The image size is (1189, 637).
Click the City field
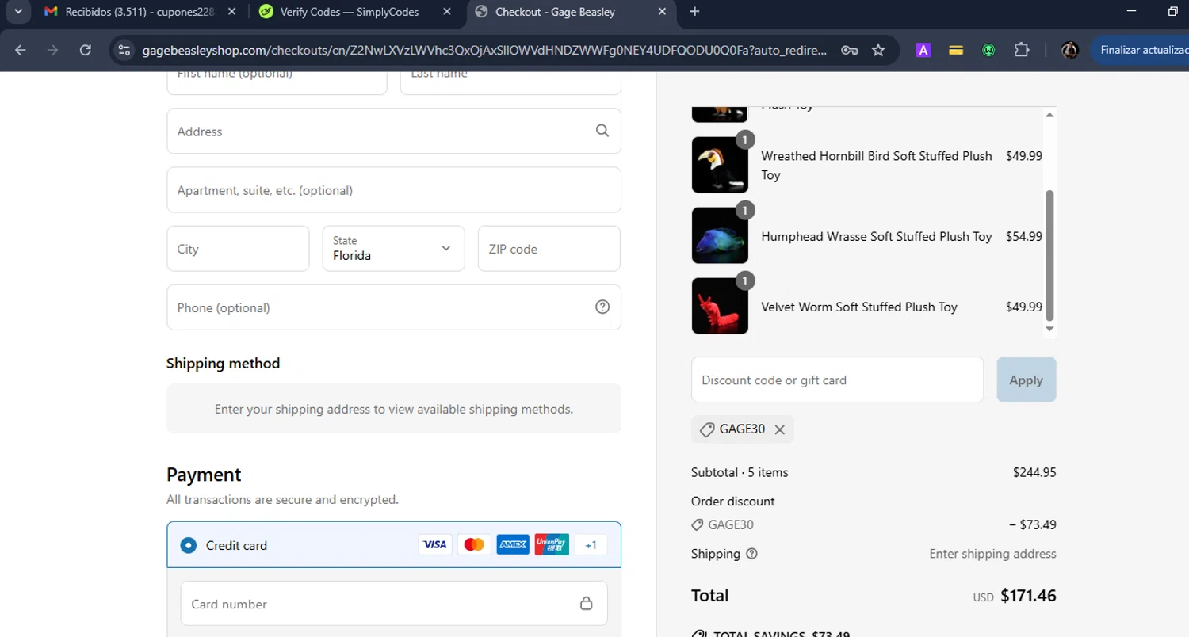[238, 248]
